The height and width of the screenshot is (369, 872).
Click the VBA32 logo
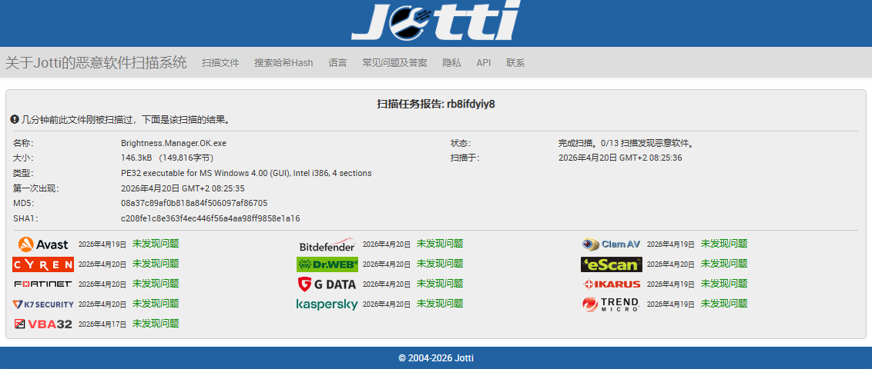point(43,324)
